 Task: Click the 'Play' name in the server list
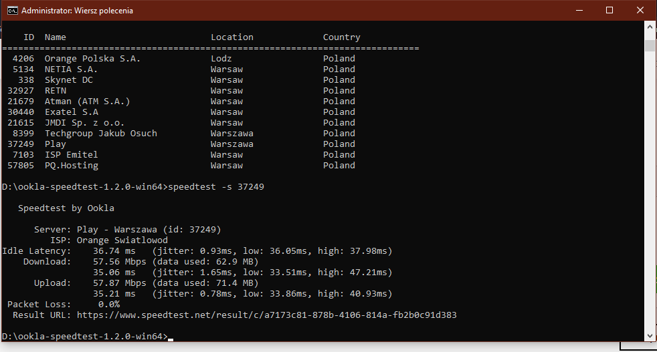[x=56, y=144]
